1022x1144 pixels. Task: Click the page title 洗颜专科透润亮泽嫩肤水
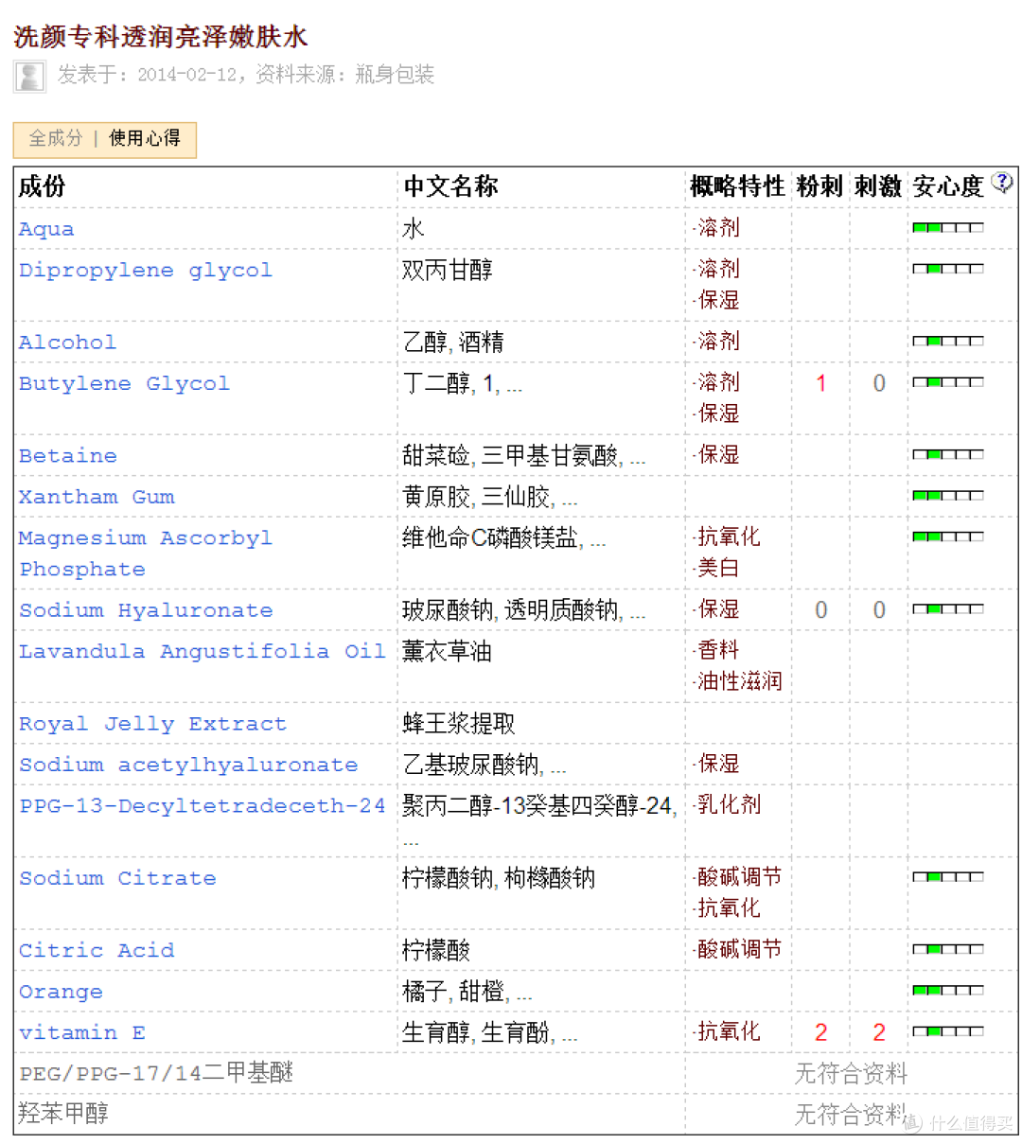[x=161, y=38]
